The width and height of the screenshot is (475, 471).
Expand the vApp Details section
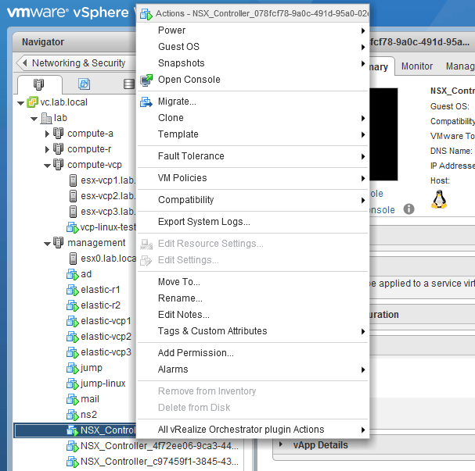pyautogui.click(x=280, y=445)
